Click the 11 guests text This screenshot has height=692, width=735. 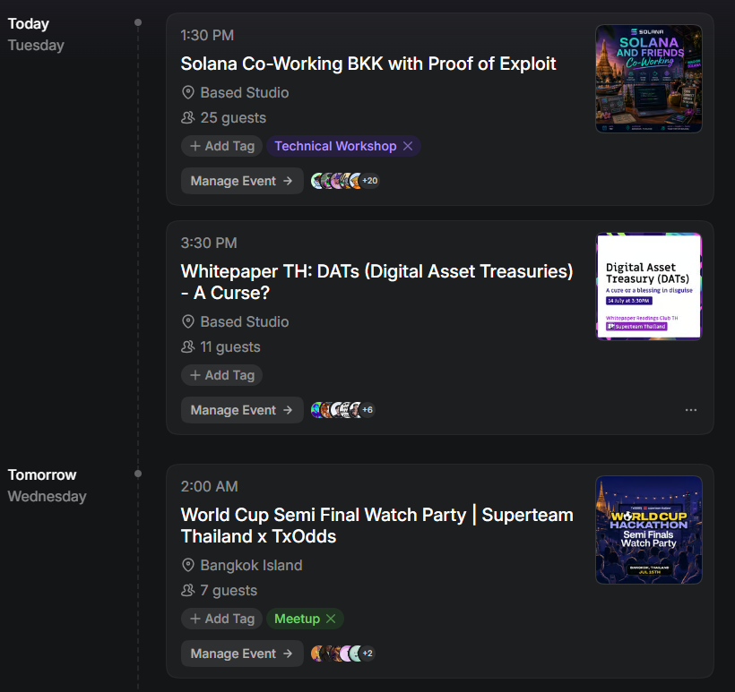230,347
